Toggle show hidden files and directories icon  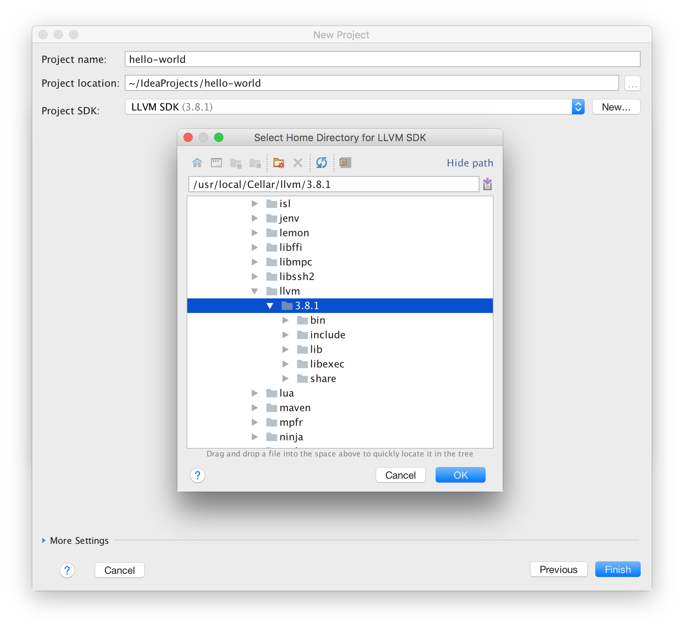point(345,163)
